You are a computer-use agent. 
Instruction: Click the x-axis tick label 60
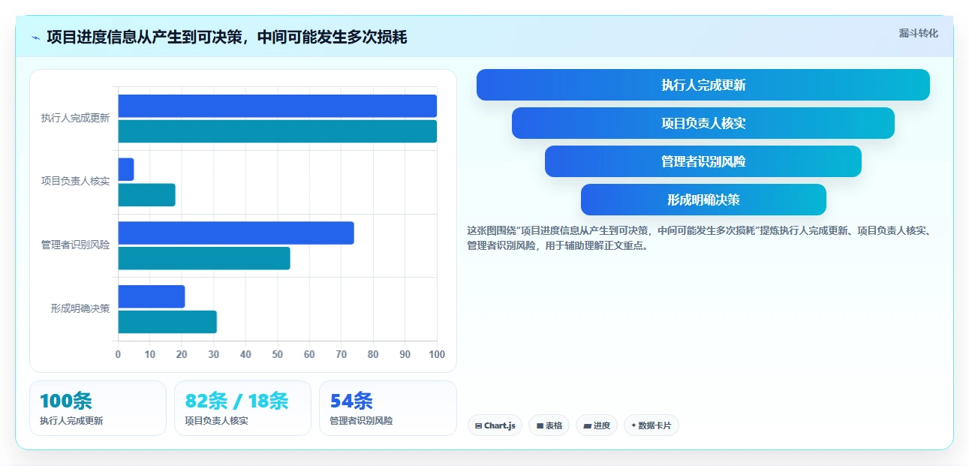point(309,354)
